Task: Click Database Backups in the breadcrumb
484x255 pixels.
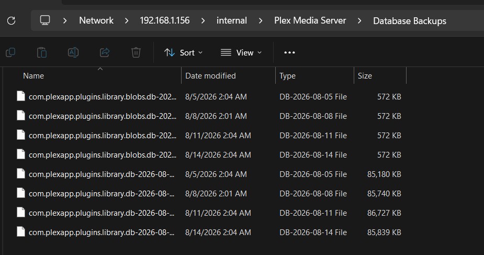Action: (x=410, y=21)
